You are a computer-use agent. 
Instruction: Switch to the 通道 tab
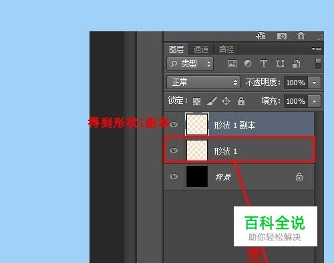pyautogui.click(x=201, y=49)
